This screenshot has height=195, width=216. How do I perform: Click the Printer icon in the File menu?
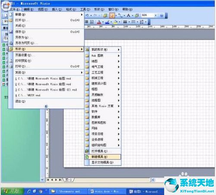coord(11,67)
